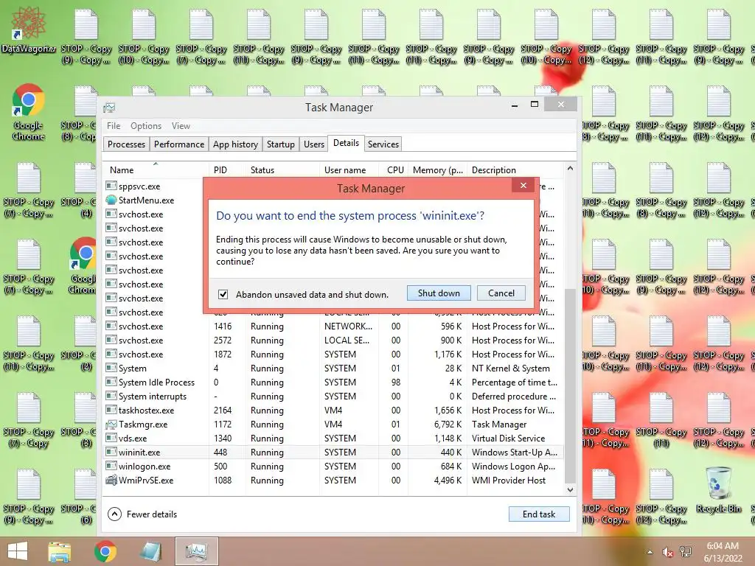Select the wininit.exe icon
This screenshot has height=566, width=755.
(111, 452)
